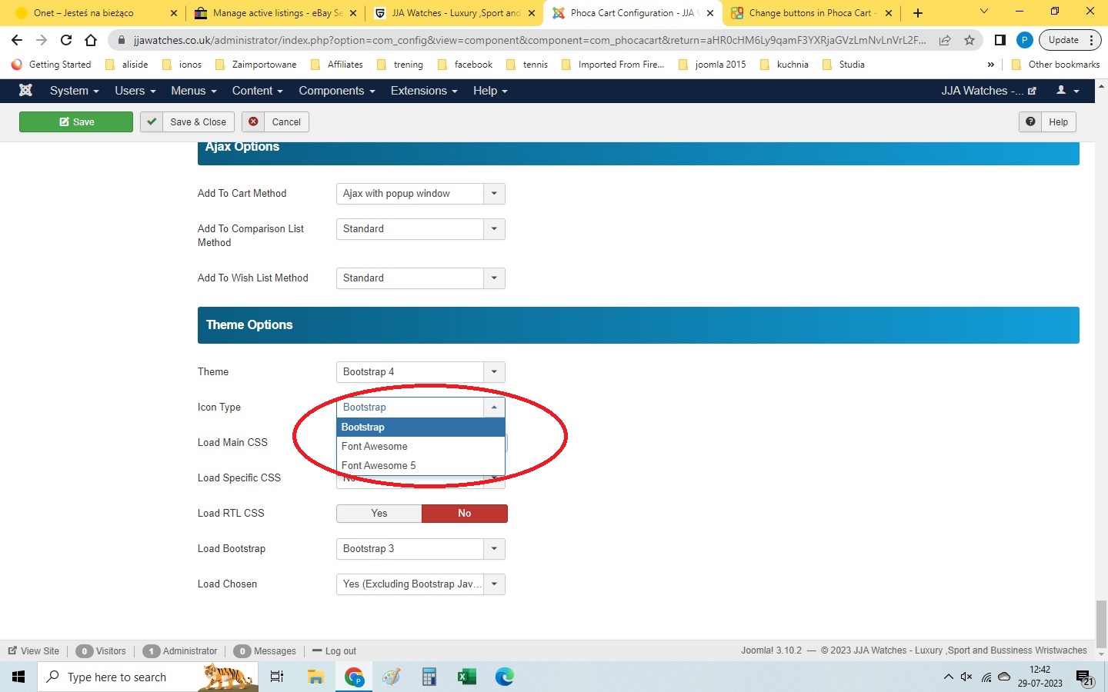Viewport: 1108px width, 692px height.
Task: Click the browser address bar
Action: [529, 40]
